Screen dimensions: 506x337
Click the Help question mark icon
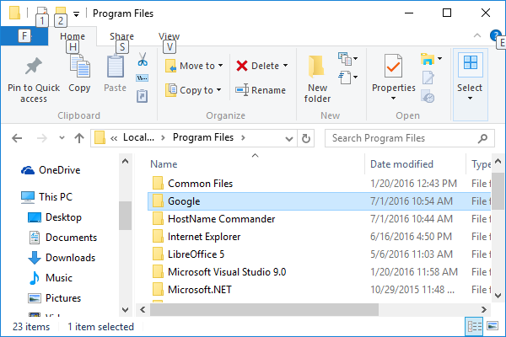click(x=495, y=35)
